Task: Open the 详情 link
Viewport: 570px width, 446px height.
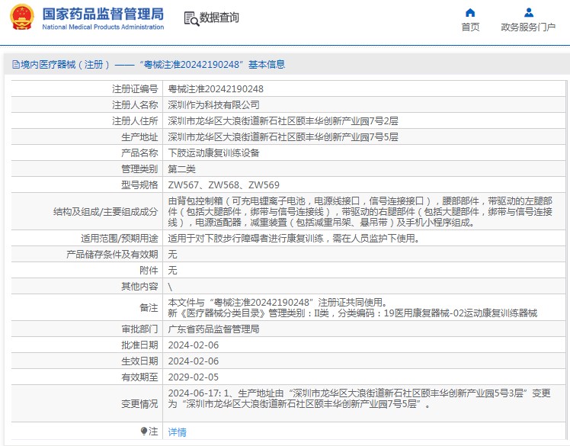Action: [177, 432]
